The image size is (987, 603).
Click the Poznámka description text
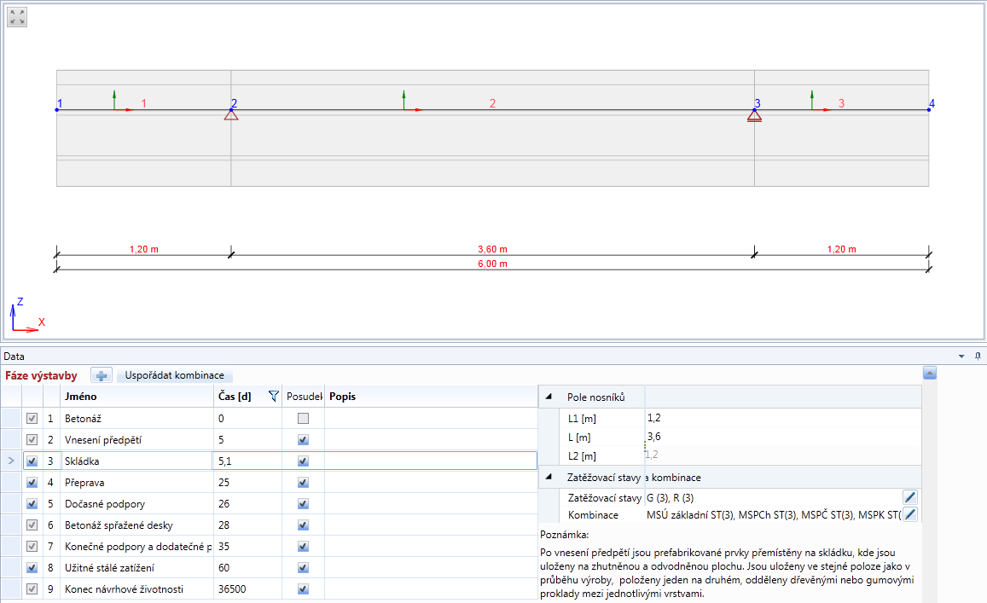point(727,573)
